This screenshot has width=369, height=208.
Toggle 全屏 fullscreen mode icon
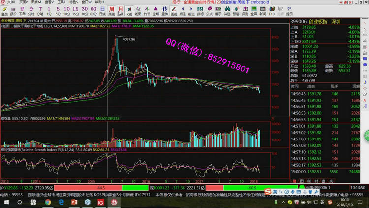[254, 10]
